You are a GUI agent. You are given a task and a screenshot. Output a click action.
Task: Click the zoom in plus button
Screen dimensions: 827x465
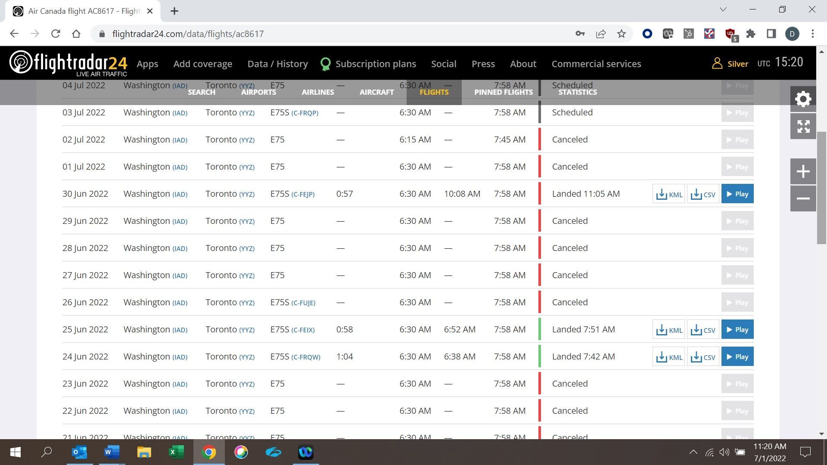point(803,171)
